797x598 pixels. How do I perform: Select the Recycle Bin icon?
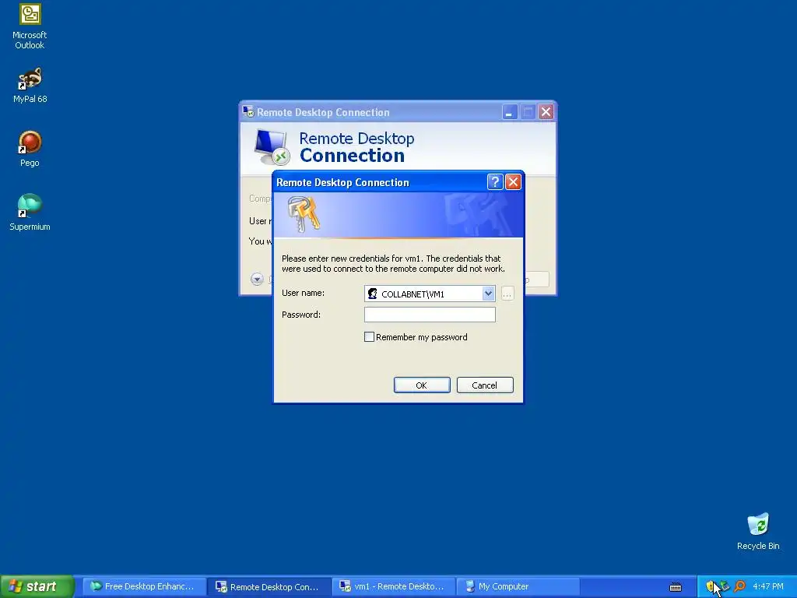click(758, 531)
